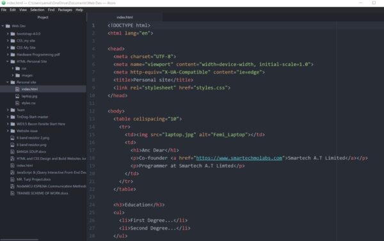
Task: Open the Find menu
Action: click(x=51, y=10)
